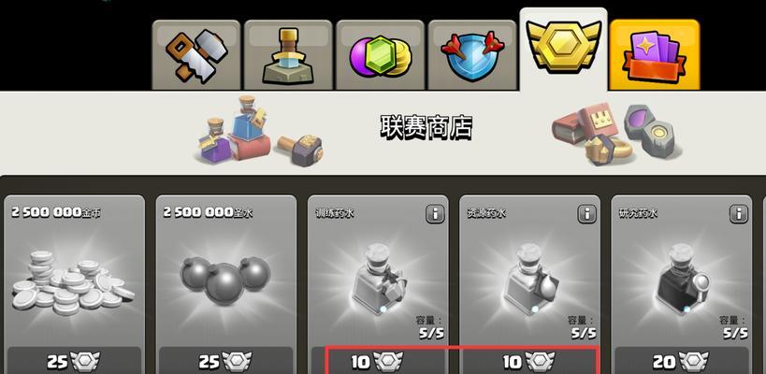
Task: Open the saw and hammer builder tab
Action: click(196, 54)
